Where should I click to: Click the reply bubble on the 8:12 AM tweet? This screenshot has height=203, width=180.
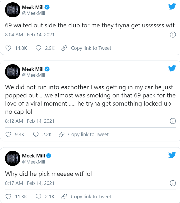coord(36,135)
